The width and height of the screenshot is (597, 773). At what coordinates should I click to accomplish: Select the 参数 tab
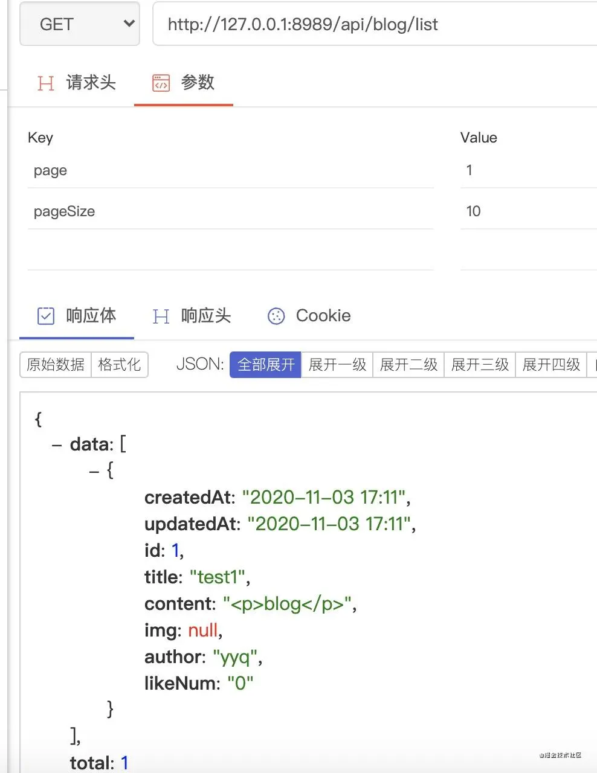click(198, 83)
